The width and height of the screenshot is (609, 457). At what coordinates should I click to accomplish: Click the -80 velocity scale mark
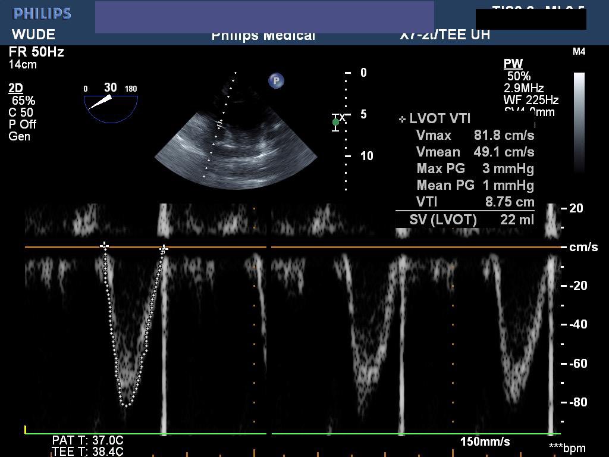pyautogui.click(x=578, y=402)
